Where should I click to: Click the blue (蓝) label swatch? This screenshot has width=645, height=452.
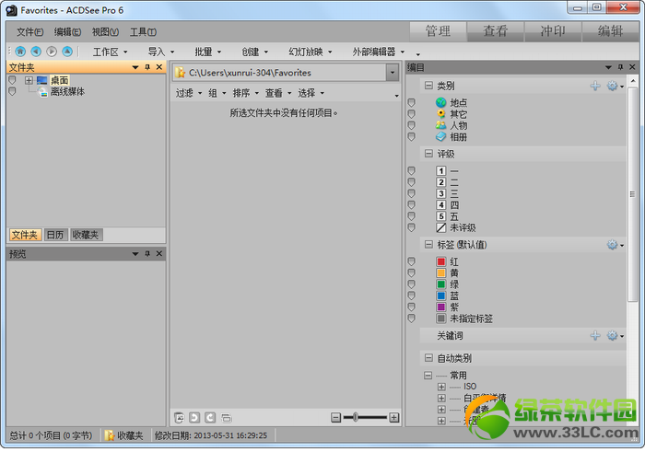(x=441, y=296)
